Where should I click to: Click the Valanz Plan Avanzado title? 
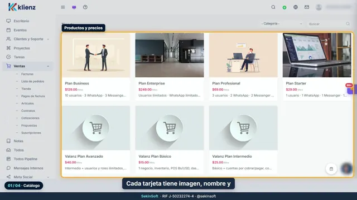tap(84, 156)
